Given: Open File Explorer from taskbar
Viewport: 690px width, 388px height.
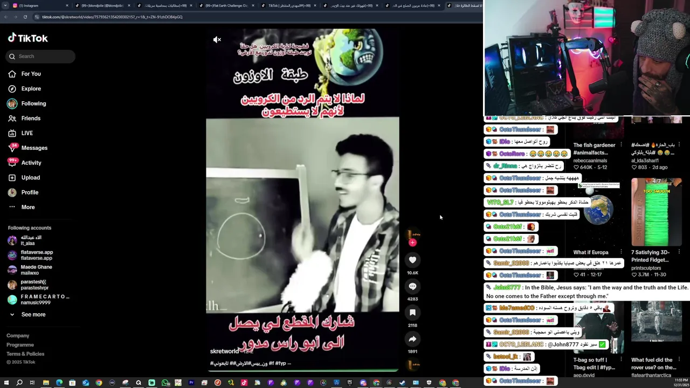Looking at the screenshot, I should [x=46, y=383].
